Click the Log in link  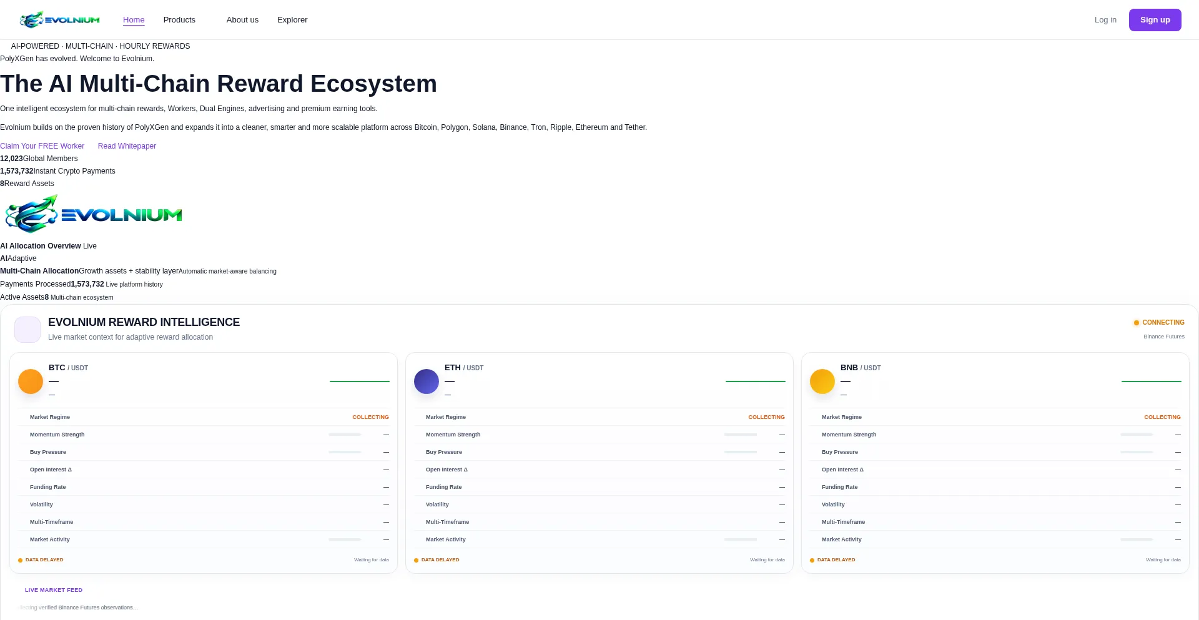[x=1105, y=20]
